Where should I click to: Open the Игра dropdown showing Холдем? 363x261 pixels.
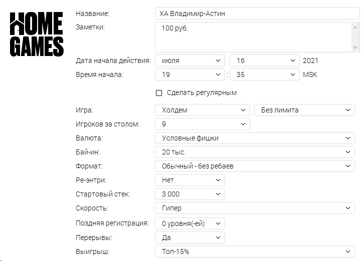coord(203,110)
